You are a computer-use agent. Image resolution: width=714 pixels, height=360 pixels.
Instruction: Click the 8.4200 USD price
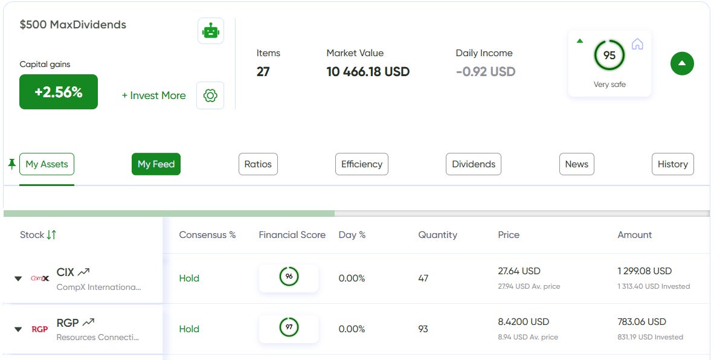524,322
